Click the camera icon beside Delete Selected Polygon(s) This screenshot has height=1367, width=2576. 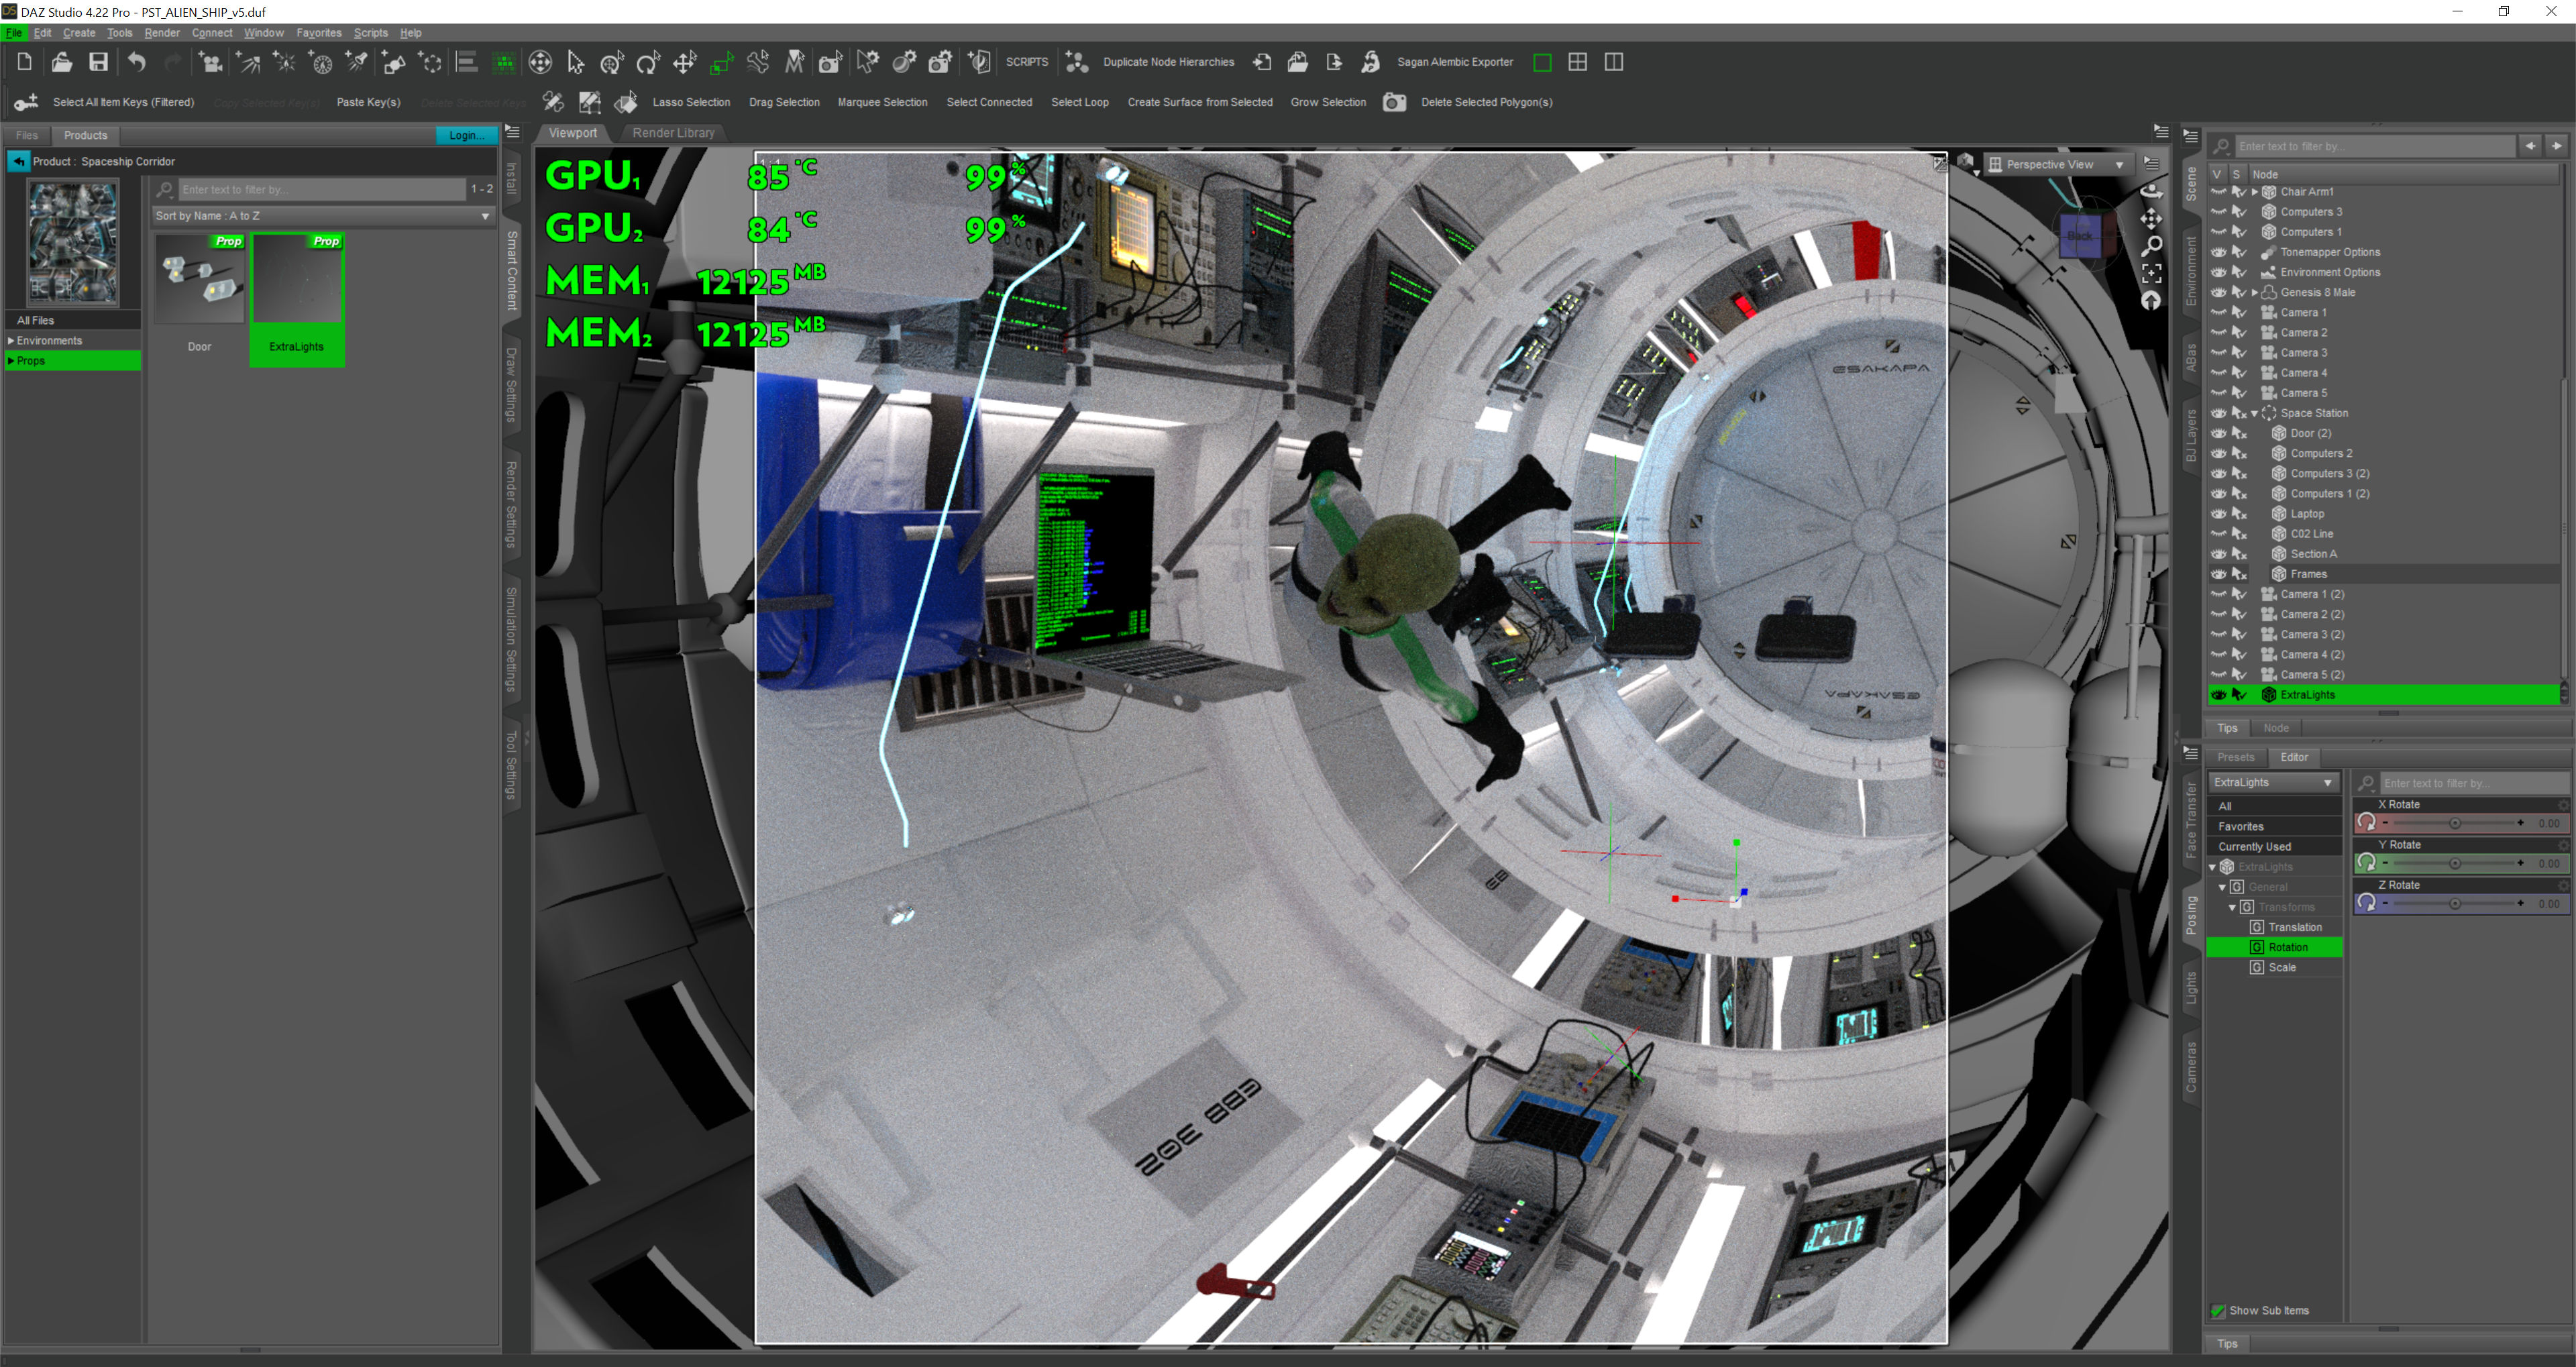[1394, 102]
